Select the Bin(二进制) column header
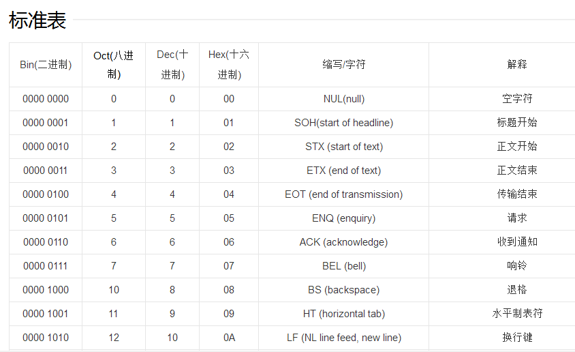This screenshot has height=352, width=575. [46, 65]
